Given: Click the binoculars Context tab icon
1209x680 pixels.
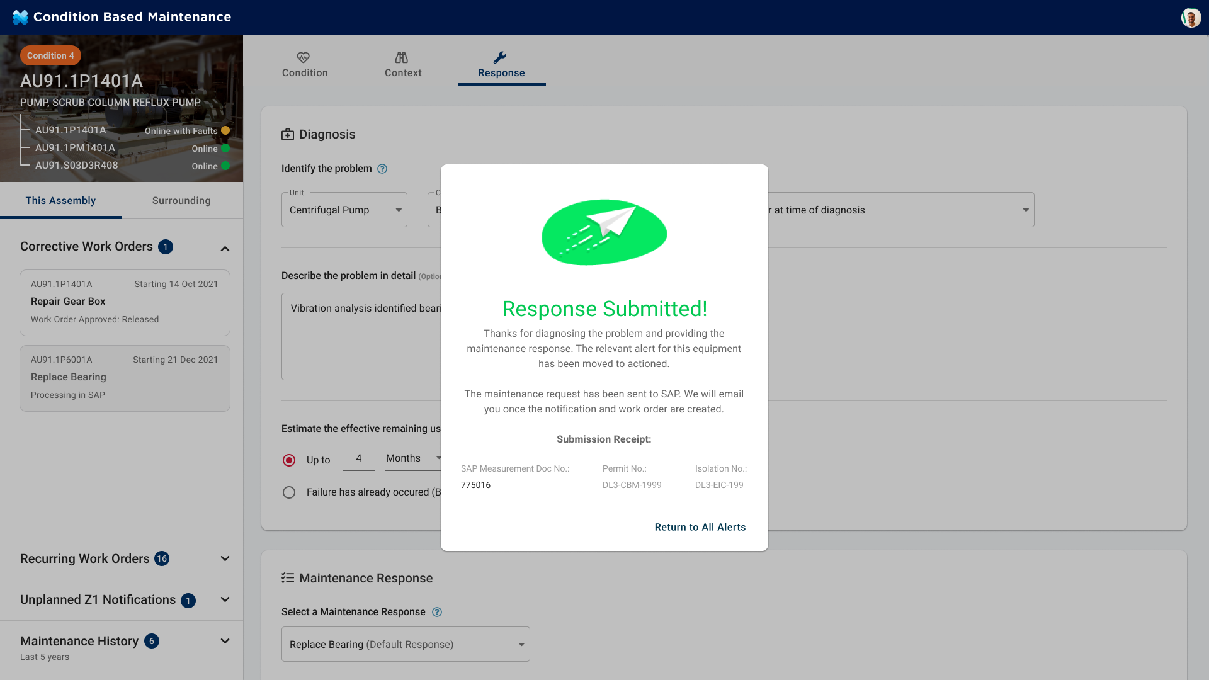Looking at the screenshot, I should pos(402,57).
